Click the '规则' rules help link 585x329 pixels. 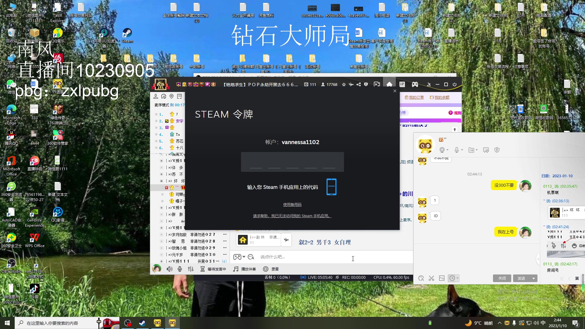point(455,113)
